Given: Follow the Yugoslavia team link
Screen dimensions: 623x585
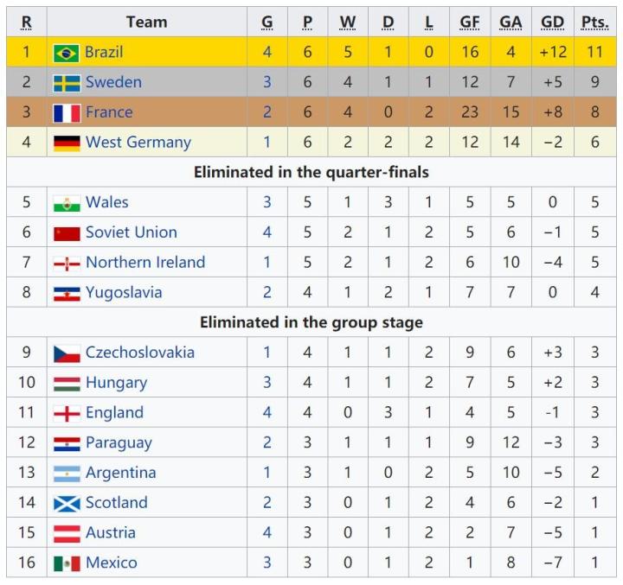Looking at the screenshot, I should coord(123,293).
